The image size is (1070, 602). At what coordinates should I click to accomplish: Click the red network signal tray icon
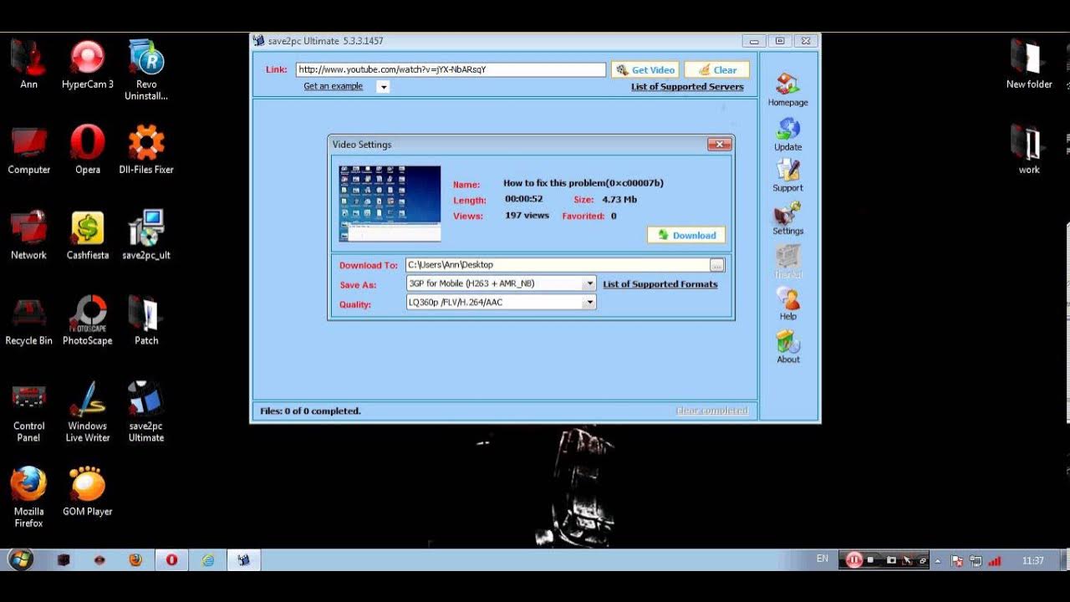(x=995, y=561)
